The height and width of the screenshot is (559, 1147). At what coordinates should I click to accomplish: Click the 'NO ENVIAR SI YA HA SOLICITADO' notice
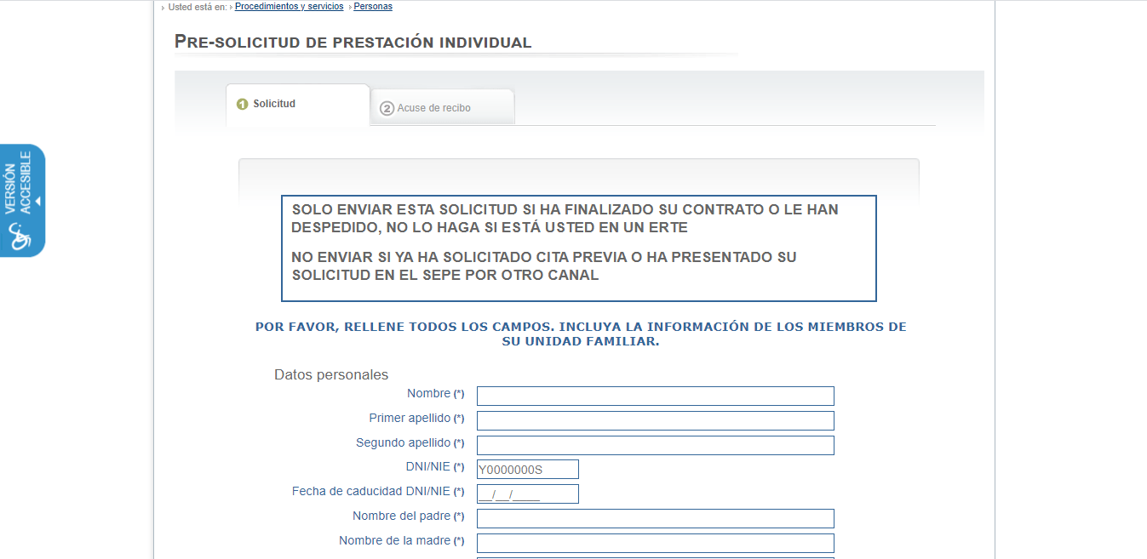[x=544, y=265]
